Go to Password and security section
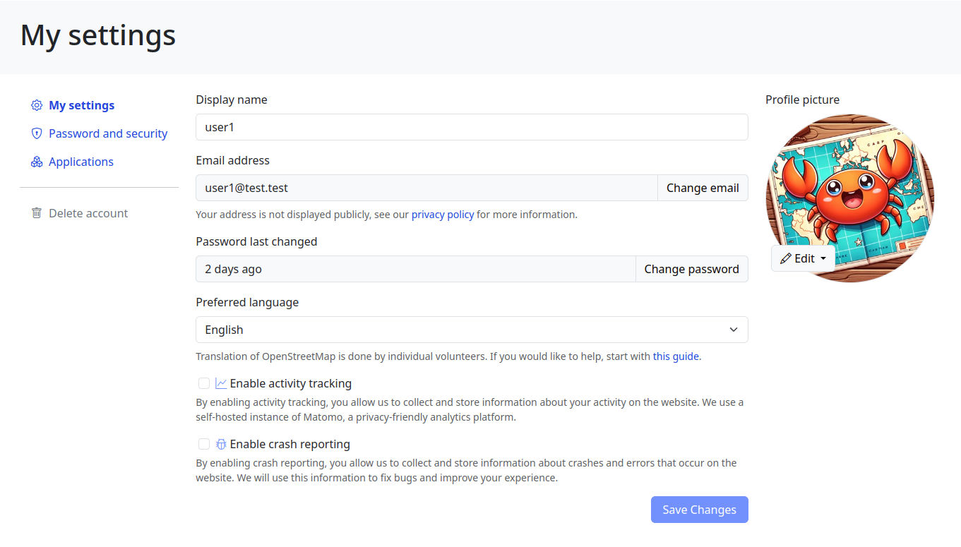Screen dimensions: 961x547 (108, 134)
